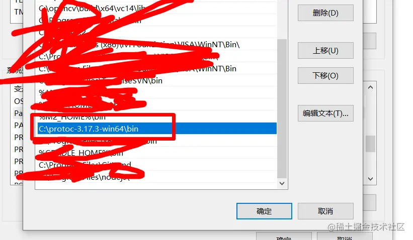Select the C:\protoc-3.17.3-win64\bin entry
This screenshot has height=240, width=413.
[x=157, y=129]
